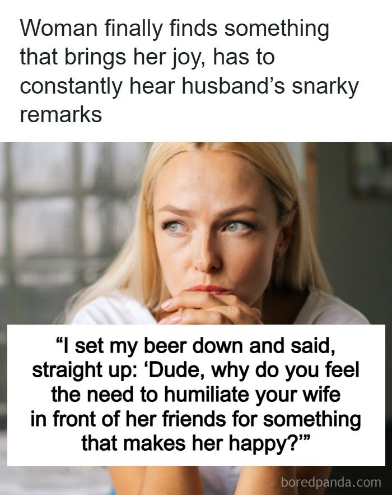Click the boredpanda.com watermark

(331, 482)
